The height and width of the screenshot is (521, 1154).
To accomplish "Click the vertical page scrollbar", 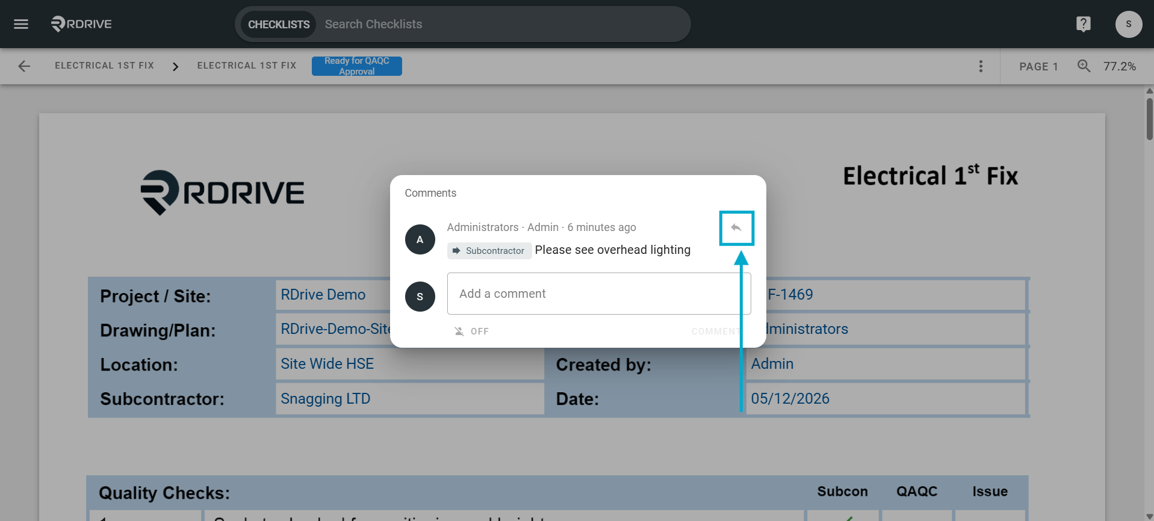I will pos(1149,119).
